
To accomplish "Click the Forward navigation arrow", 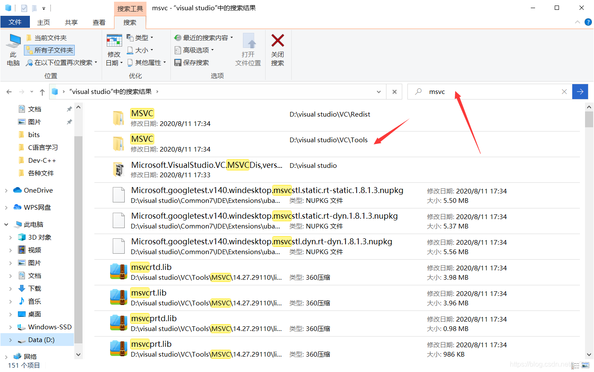I will [x=21, y=92].
